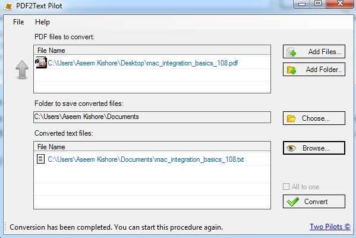
Task: Select the converted mac_integration_basics_108.txt path
Action: (146, 159)
